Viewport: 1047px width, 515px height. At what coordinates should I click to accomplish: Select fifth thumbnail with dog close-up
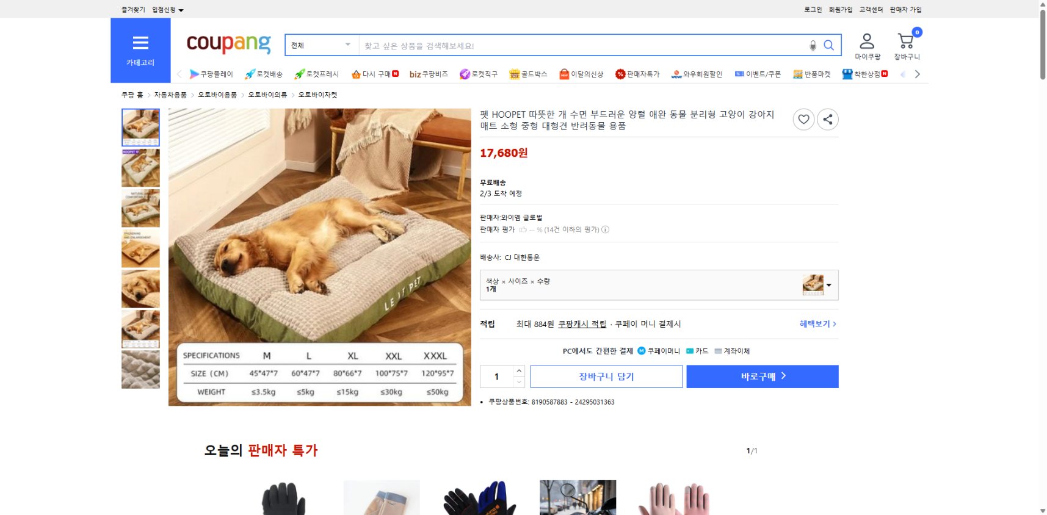tap(140, 289)
